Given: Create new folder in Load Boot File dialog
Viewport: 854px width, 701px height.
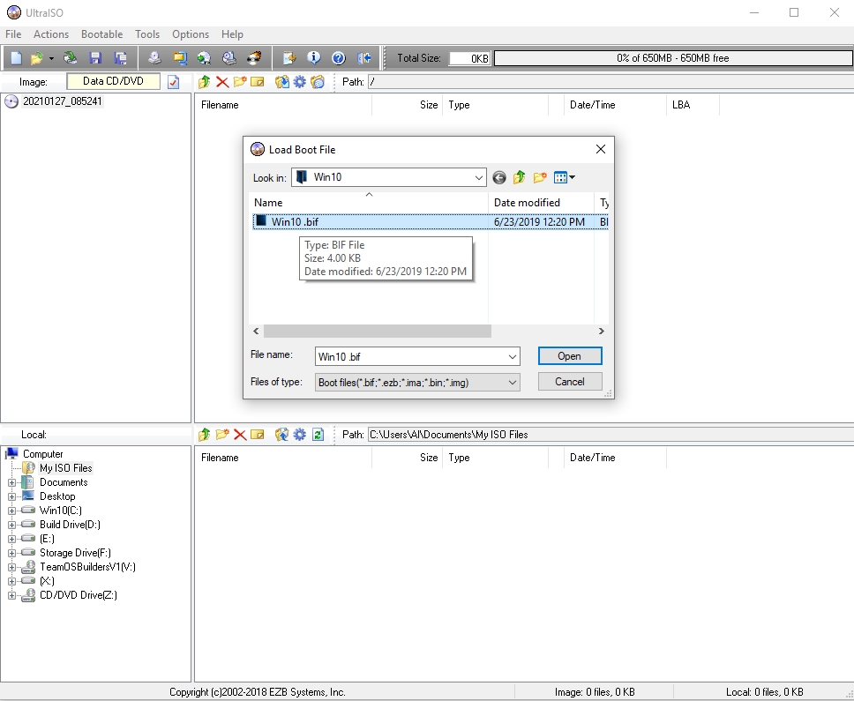Looking at the screenshot, I should coord(540,177).
